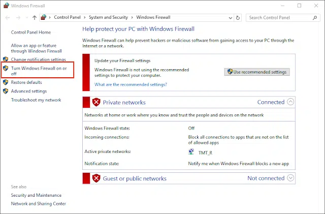Click the Not connected status text
The height and width of the screenshot is (214, 325).
tap(266, 178)
